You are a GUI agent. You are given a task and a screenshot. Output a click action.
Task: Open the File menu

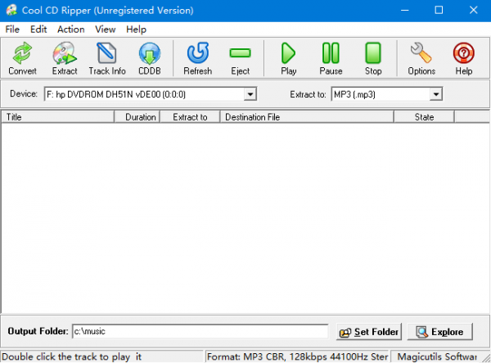(12, 29)
